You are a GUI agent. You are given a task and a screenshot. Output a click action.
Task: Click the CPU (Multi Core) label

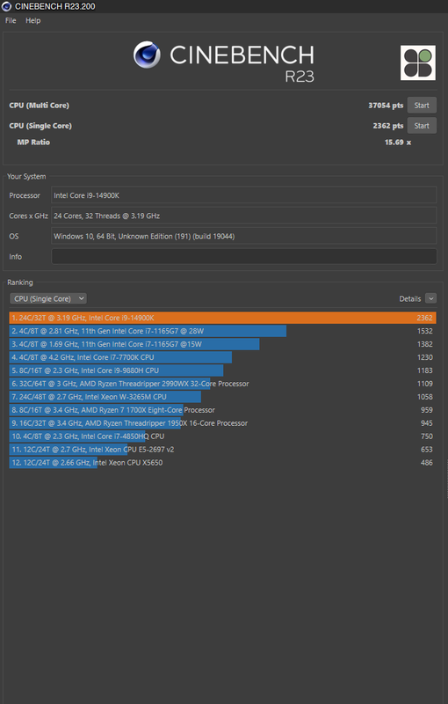coord(39,106)
